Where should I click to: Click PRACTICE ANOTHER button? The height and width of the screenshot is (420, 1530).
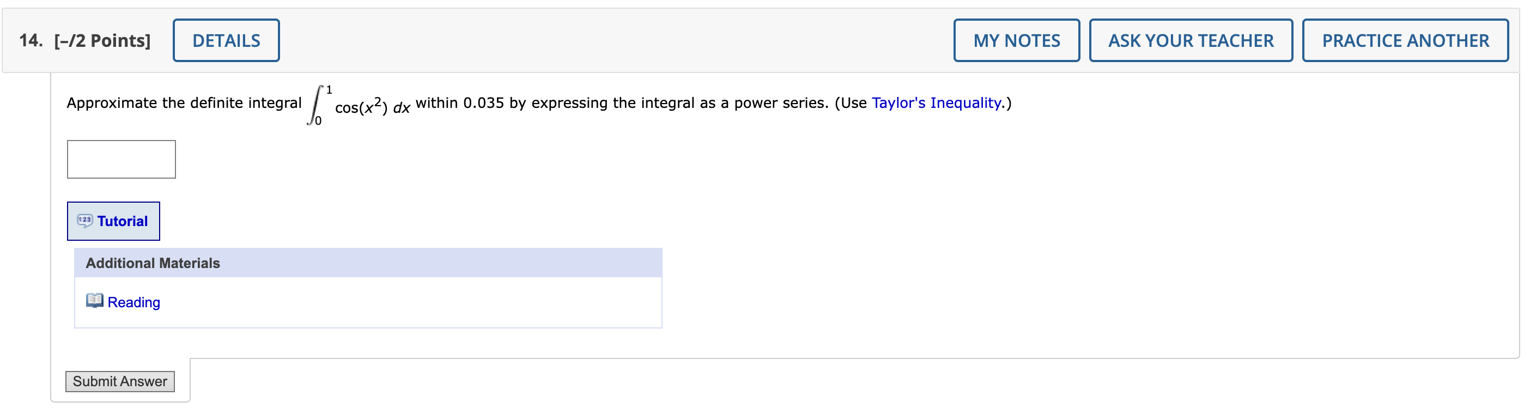(1405, 40)
